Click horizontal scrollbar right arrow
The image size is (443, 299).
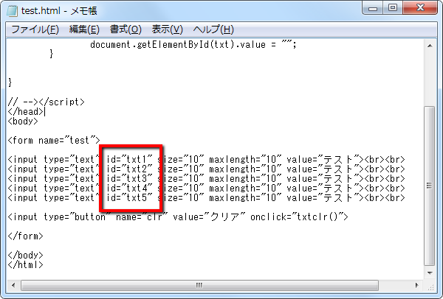click(x=416, y=285)
